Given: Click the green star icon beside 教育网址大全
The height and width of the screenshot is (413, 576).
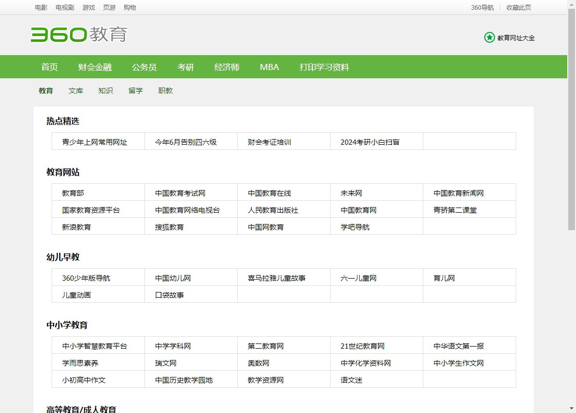Looking at the screenshot, I should (x=489, y=38).
